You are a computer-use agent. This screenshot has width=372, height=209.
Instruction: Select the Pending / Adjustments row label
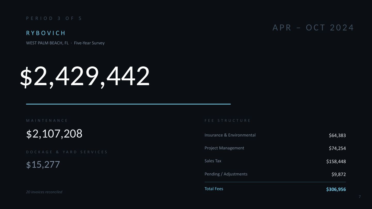pyautogui.click(x=226, y=174)
